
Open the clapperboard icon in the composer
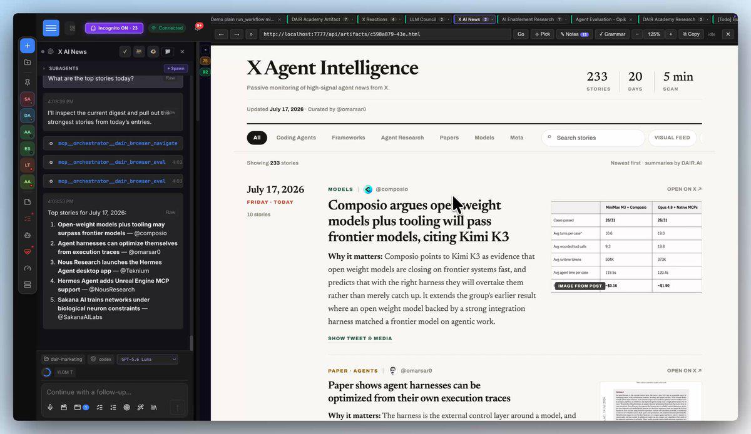(63, 407)
